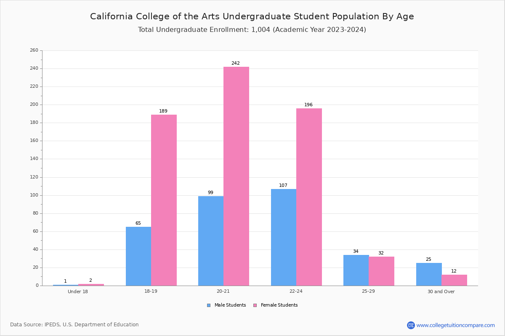This screenshot has height=336, width=505.
Task: Click the 107 male bar for 22-24
Action: (x=284, y=237)
